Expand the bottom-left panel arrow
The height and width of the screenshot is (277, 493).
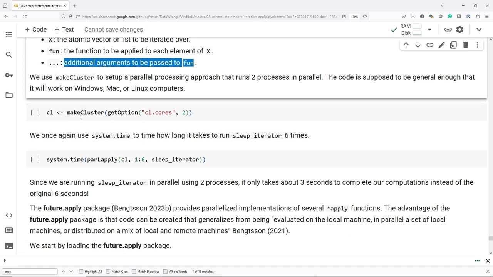coord(5,261)
